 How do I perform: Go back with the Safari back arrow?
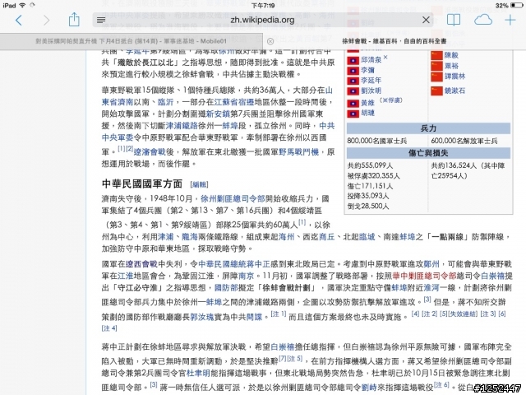[19, 21]
